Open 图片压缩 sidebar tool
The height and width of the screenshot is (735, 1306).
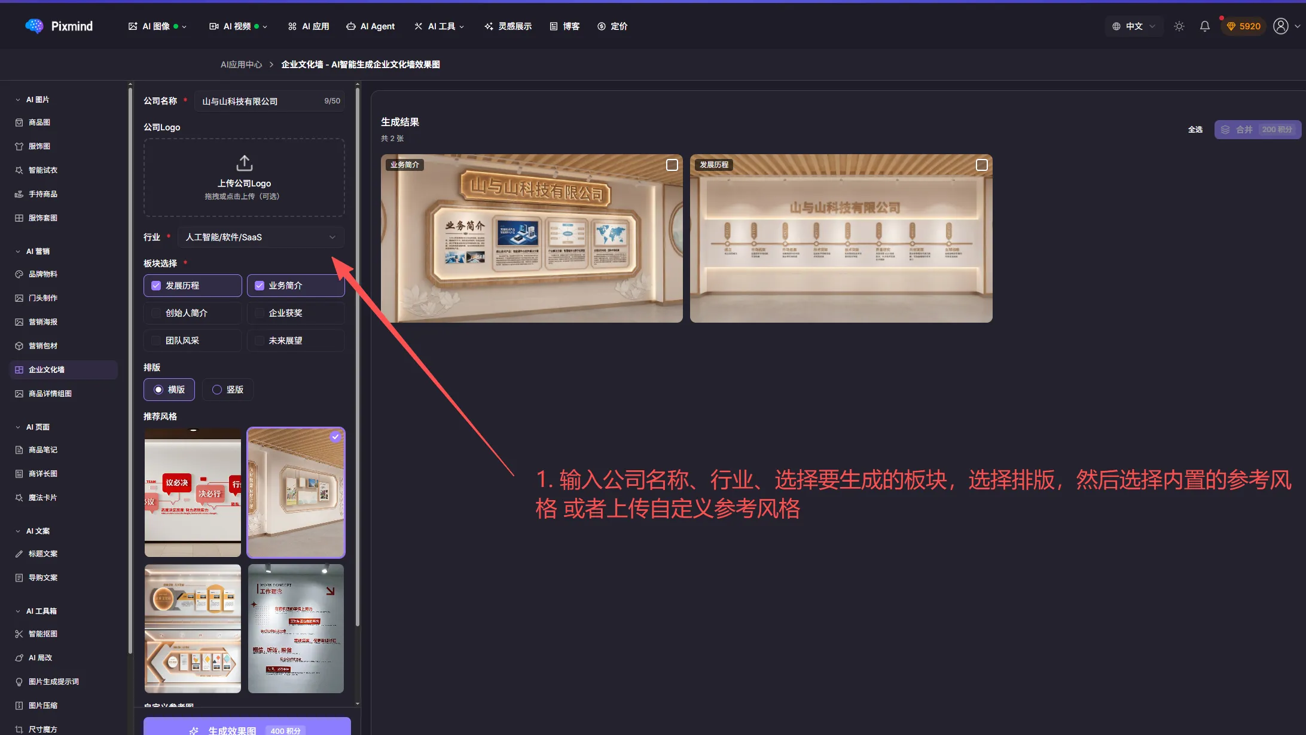click(43, 706)
